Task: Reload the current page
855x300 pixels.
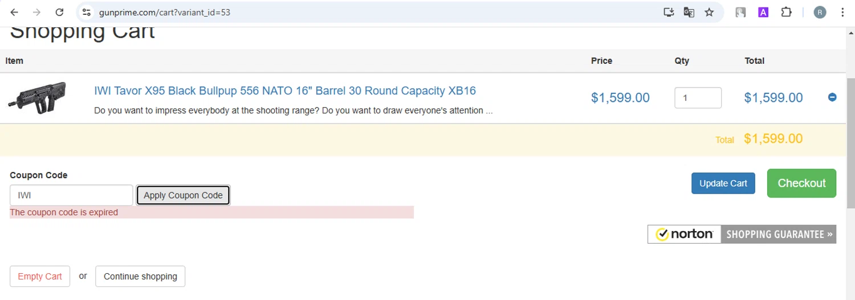Action: [x=59, y=12]
